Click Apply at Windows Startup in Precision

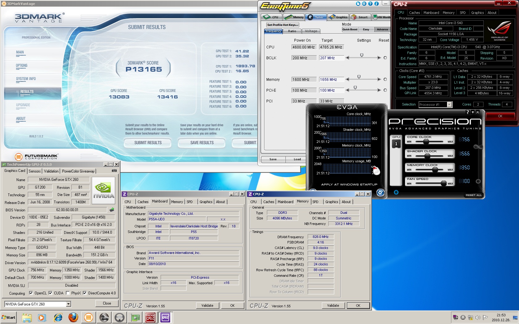349,185
